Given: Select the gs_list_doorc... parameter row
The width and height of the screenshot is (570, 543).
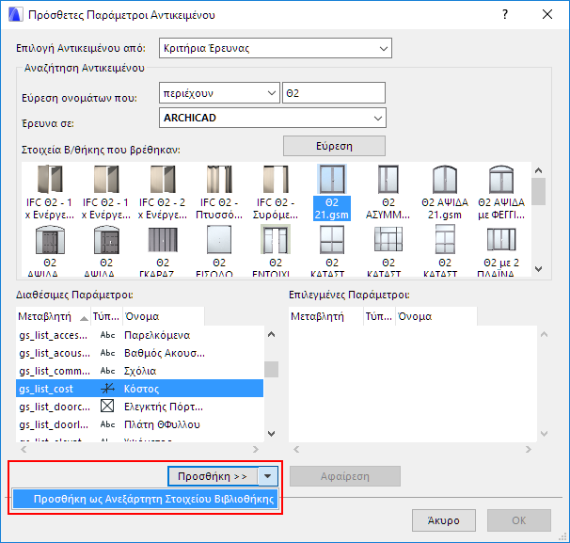Looking at the screenshot, I should 139,407.
